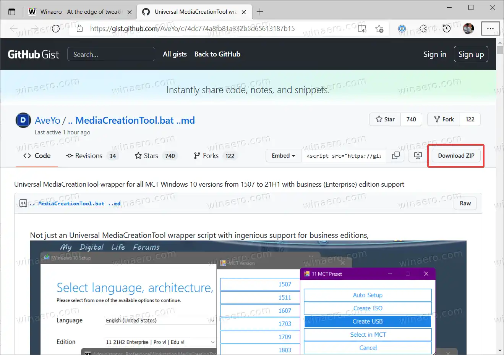Open the All gists link
This screenshot has height=355, width=504.
[175, 54]
